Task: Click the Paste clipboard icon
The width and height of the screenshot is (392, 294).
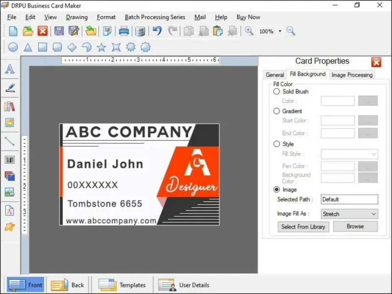Action: [218, 31]
